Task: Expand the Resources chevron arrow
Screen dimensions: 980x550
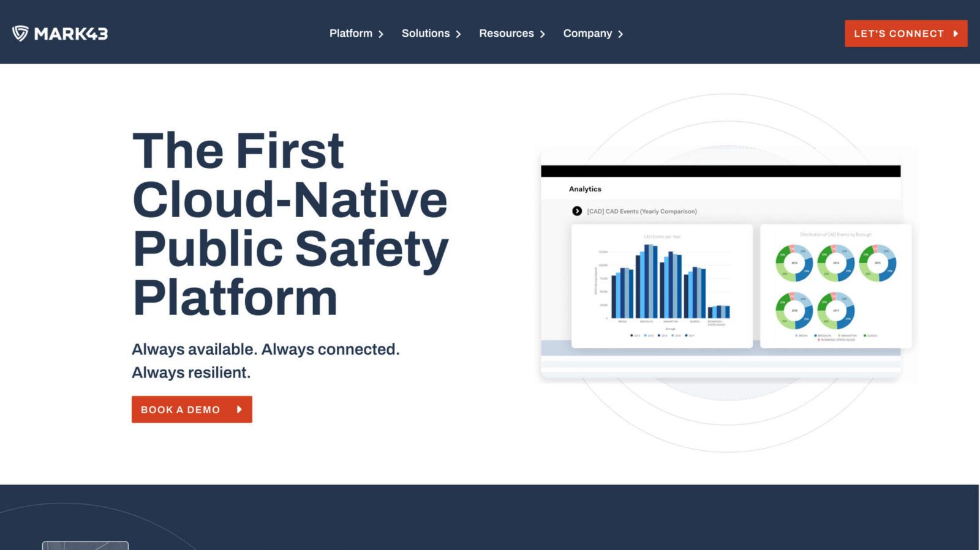Action: point(543,34)
